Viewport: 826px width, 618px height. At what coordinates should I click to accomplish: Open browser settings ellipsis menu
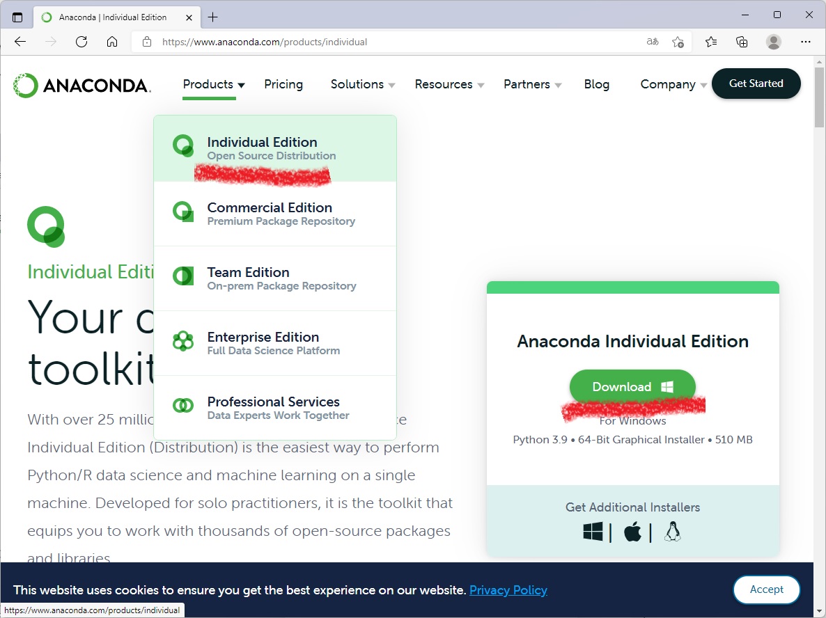pyautogui.click(x=806, y=42)
